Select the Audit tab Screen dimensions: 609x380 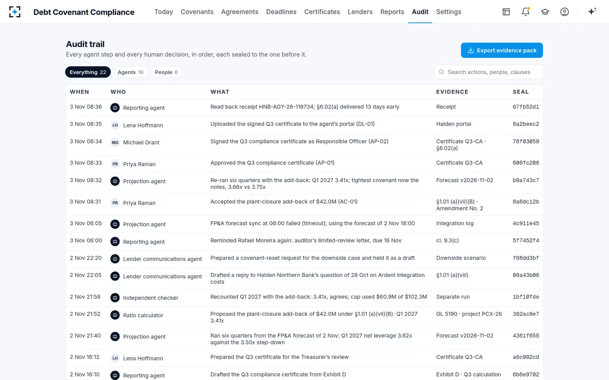[420, 12]
